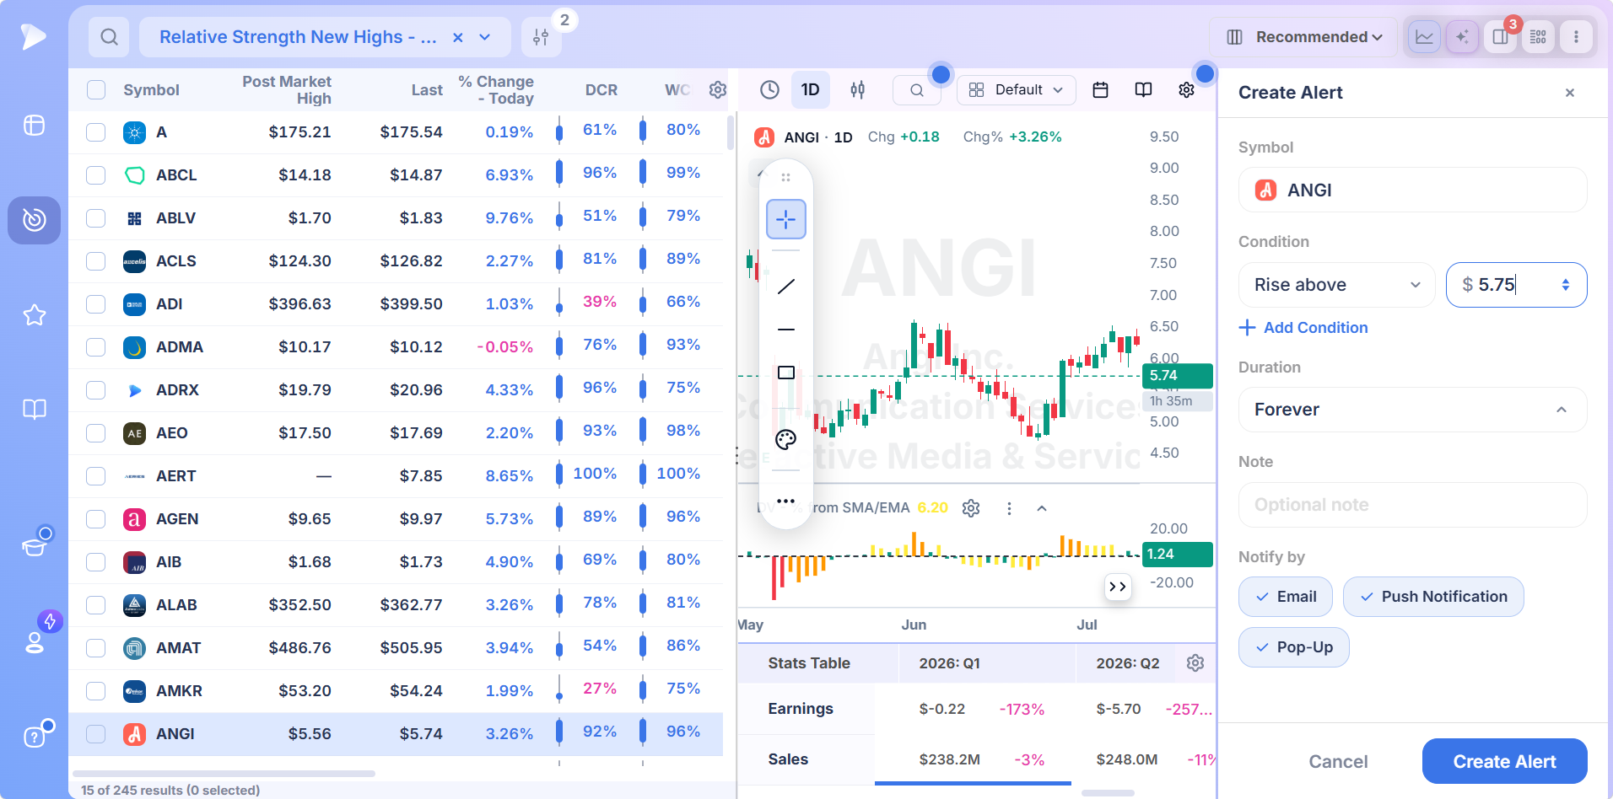Open the search icon in the top bar
Viewport: 1613px width, 799px height.
coord(109,37)
